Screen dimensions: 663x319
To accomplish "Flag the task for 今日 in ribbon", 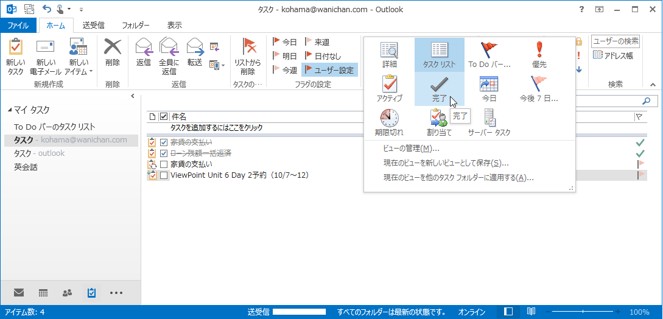I will (x=285, y=42).
